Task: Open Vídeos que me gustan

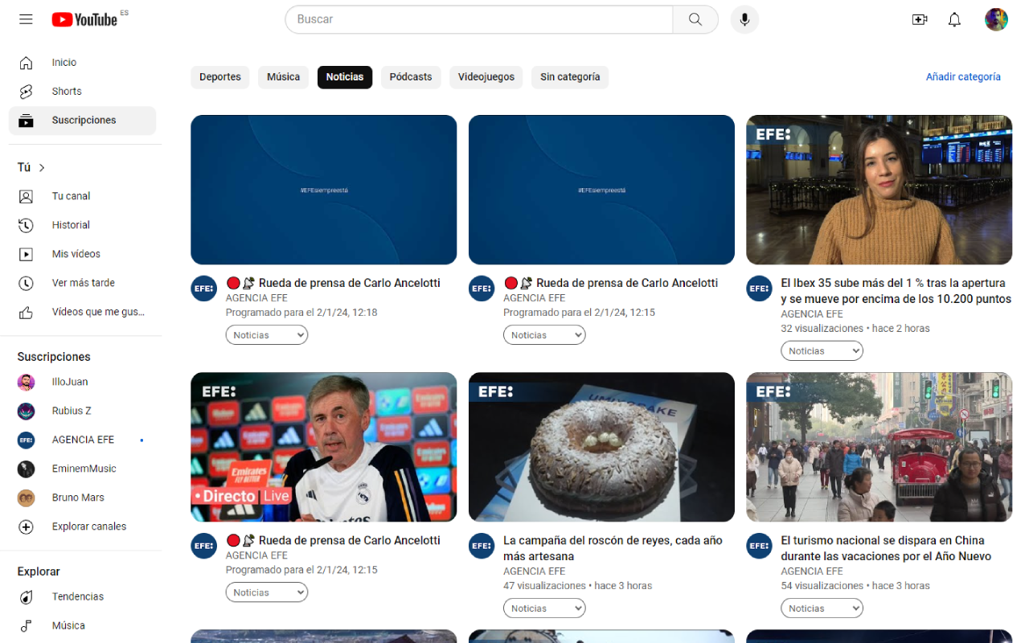Action: tap(82, 312)
